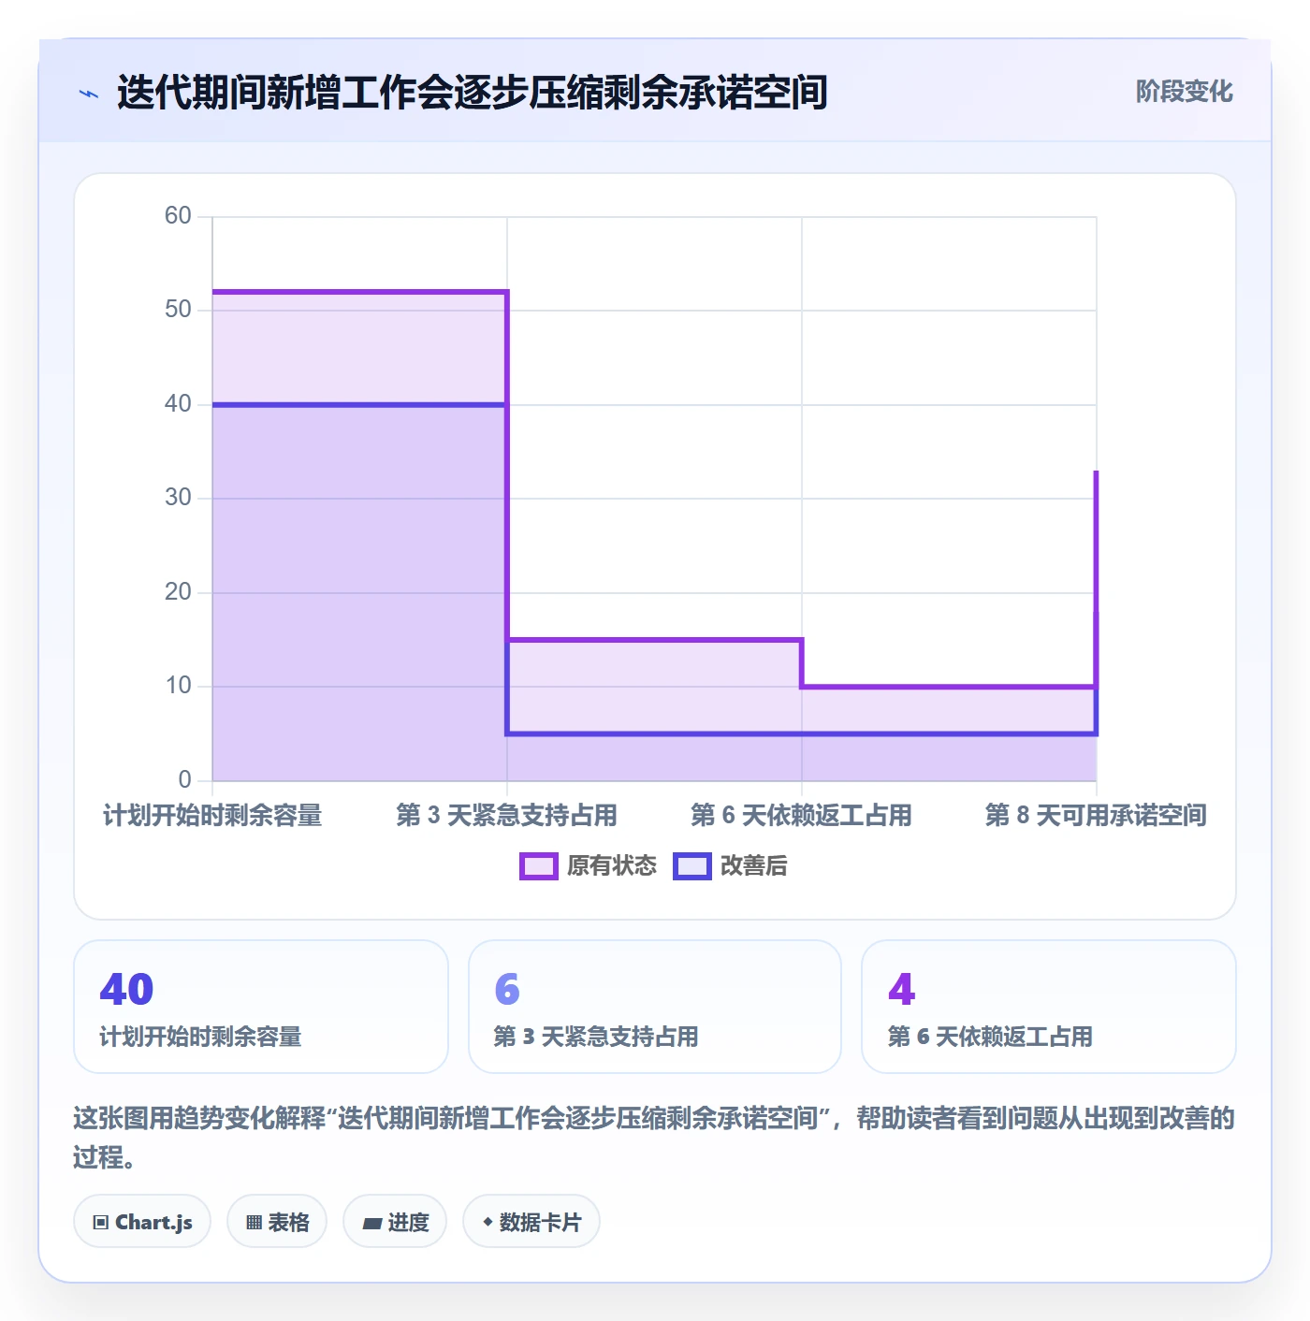This screenshot has width=1310, height=1321.
Task: Click the y-axis value 20
Action: 178,592
